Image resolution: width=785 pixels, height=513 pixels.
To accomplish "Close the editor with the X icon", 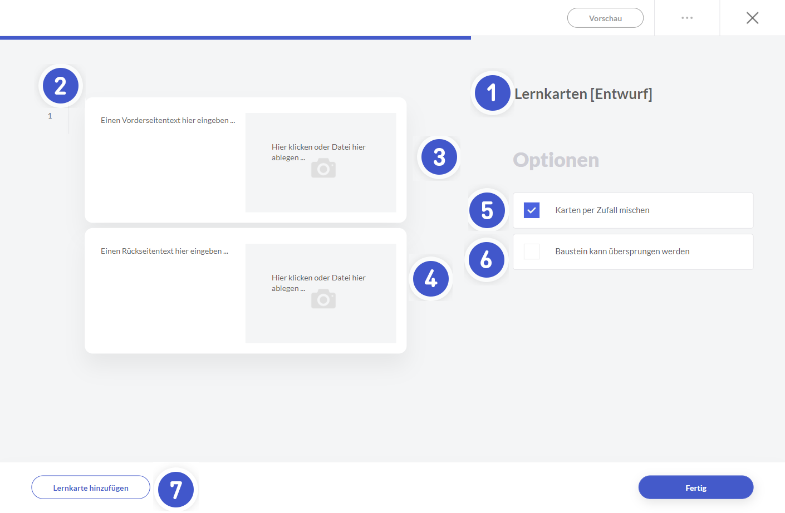I will point(752,18).
